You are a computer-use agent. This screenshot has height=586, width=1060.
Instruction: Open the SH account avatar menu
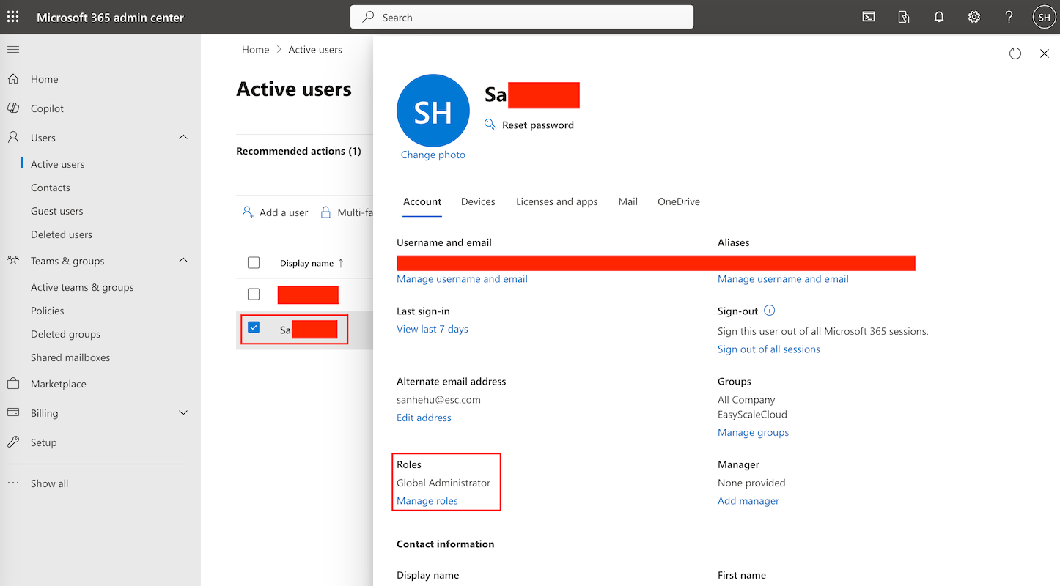(x=1045, y=17)
